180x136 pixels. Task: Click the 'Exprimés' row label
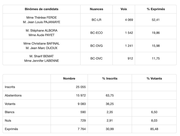tap(11, 129)
